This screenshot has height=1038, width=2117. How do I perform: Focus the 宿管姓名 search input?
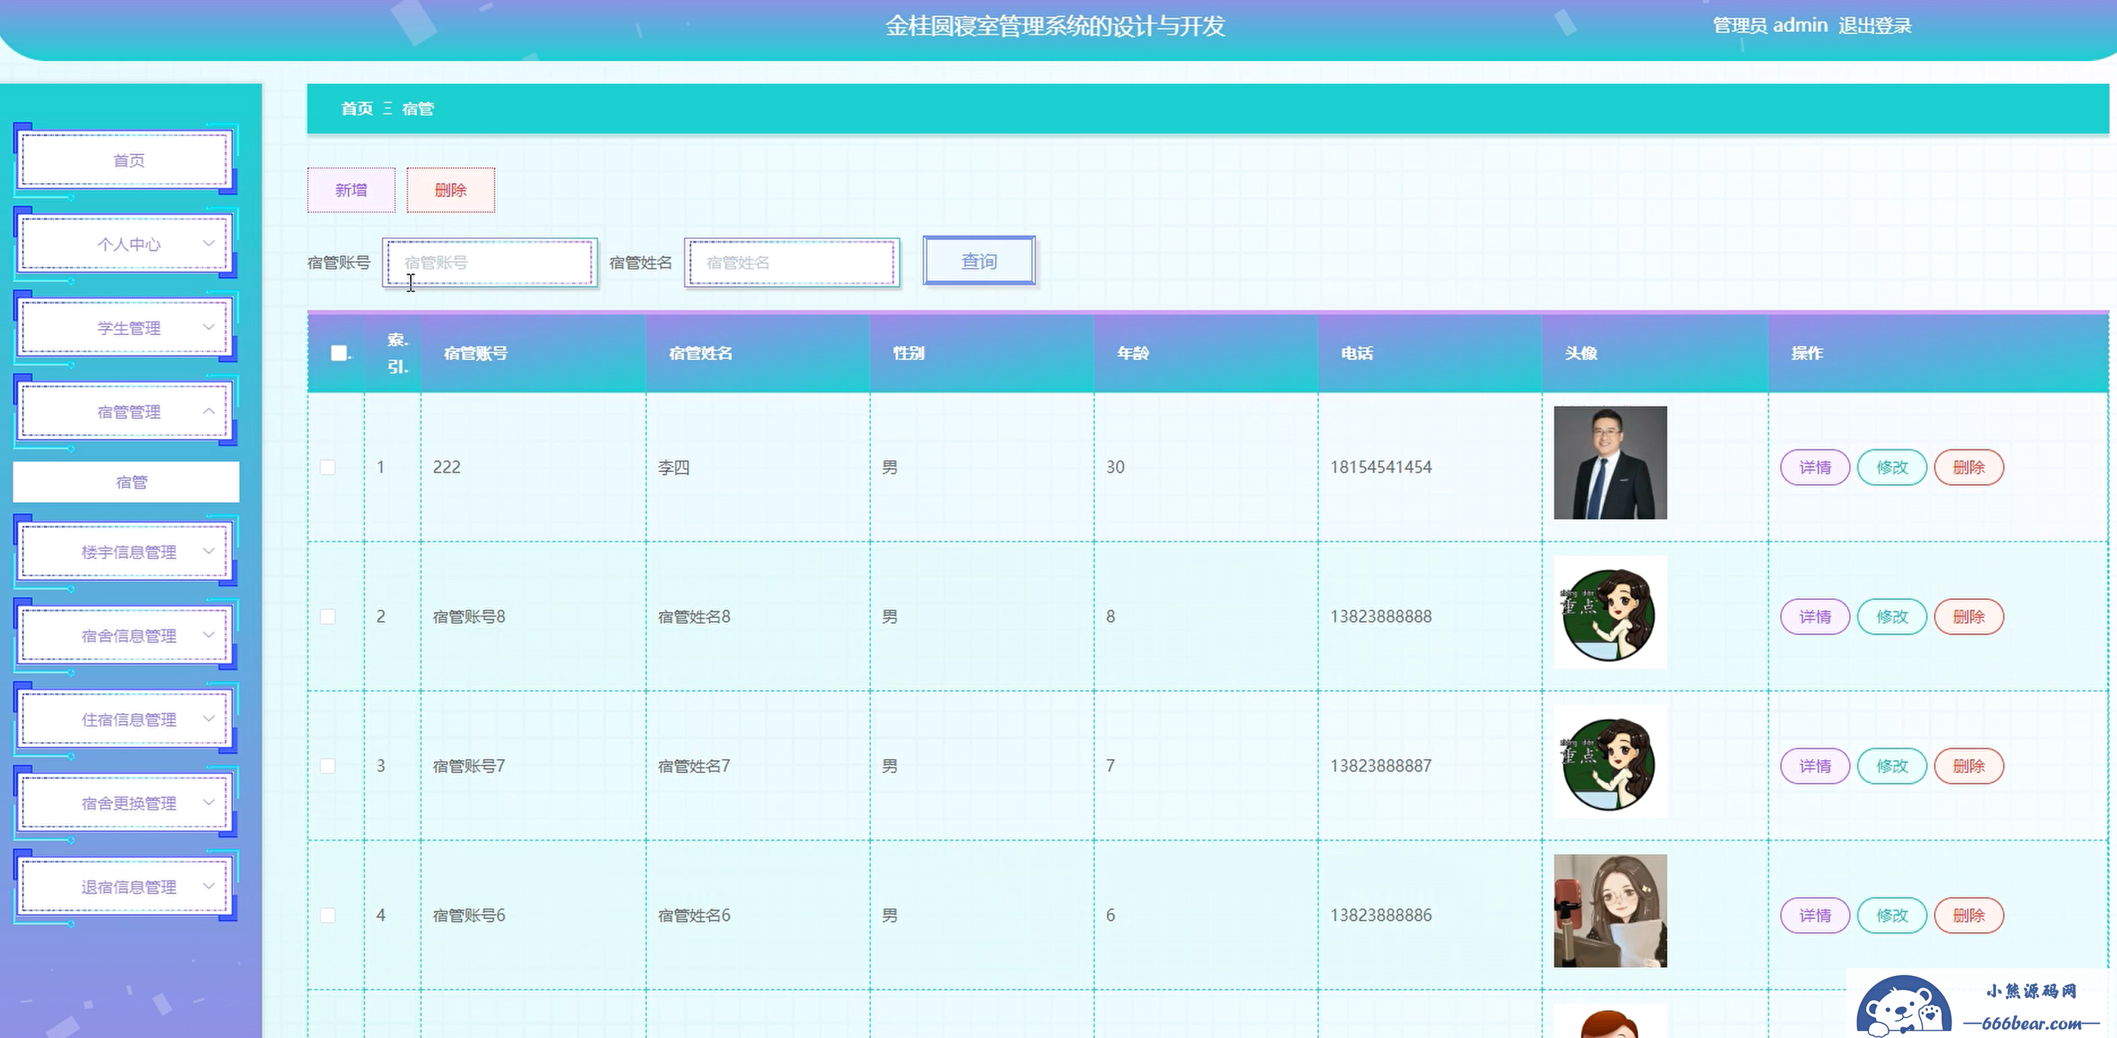792,263
